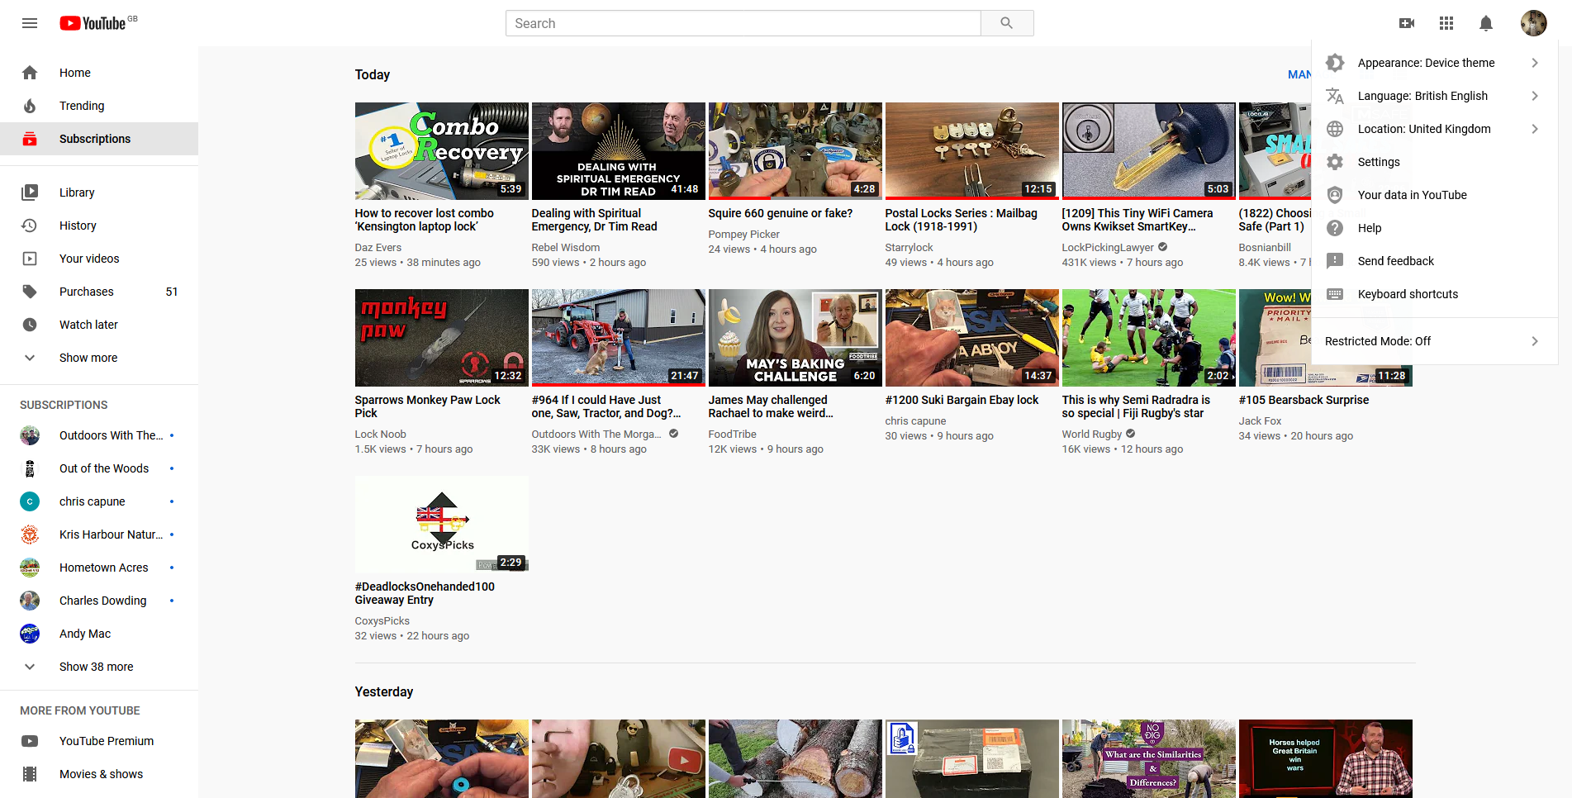Click the Keyboard shortcuts icon
The image size is (1572, 798).
coord(1335,294)
